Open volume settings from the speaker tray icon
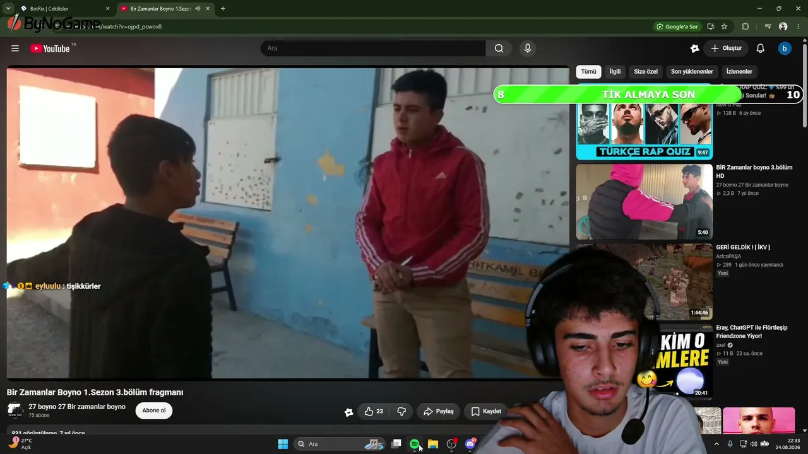Viewport: 808px width, 454px height. point(753,444)
